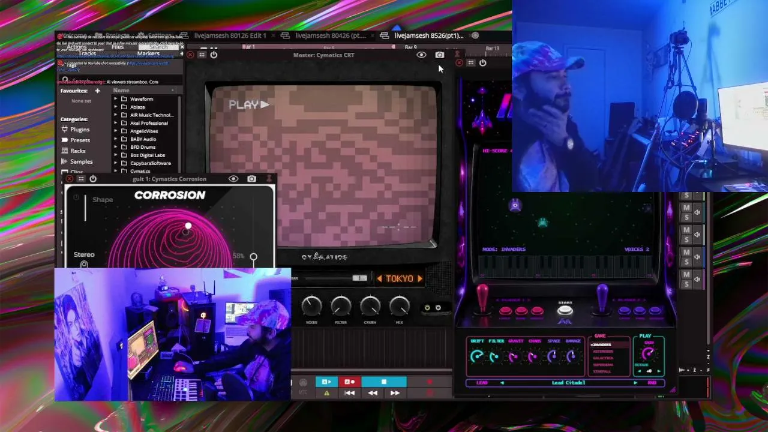The image size is (768, 432).
Task: Click the Corrosion shape control dot
Action: click(x=188, y=226)
